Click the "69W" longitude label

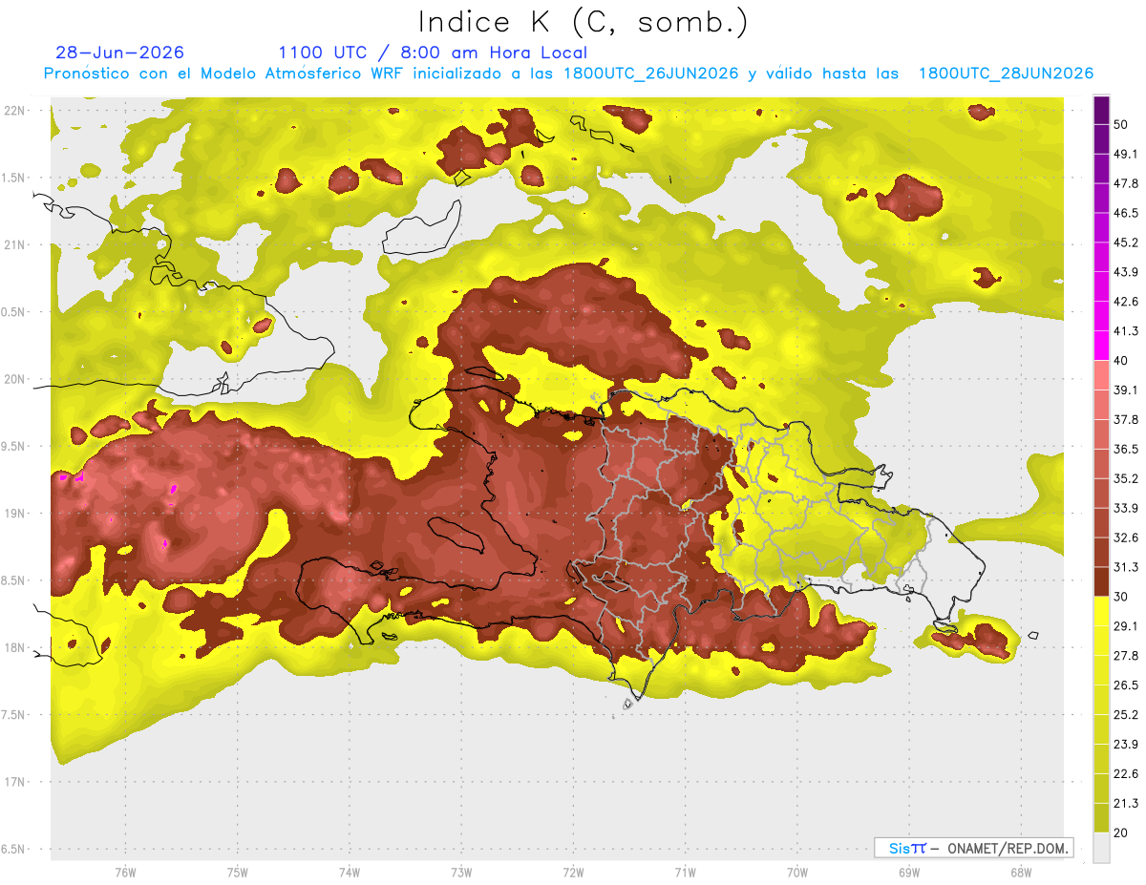[909, 872]
